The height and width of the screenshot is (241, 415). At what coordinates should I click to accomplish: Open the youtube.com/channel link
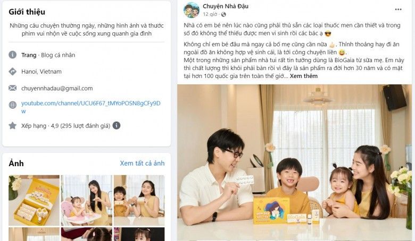click(91, 107)
